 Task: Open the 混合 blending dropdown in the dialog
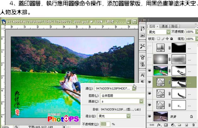[128, 116]
